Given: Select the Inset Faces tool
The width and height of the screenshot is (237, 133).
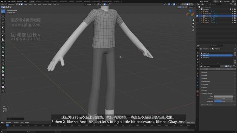Looking at the screenshot, I should 3,52.
